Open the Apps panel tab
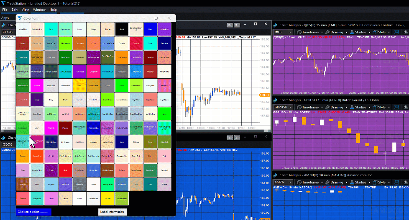Image resolution: width=409 pixels, height=220 pixels. [x=5, y=17]
